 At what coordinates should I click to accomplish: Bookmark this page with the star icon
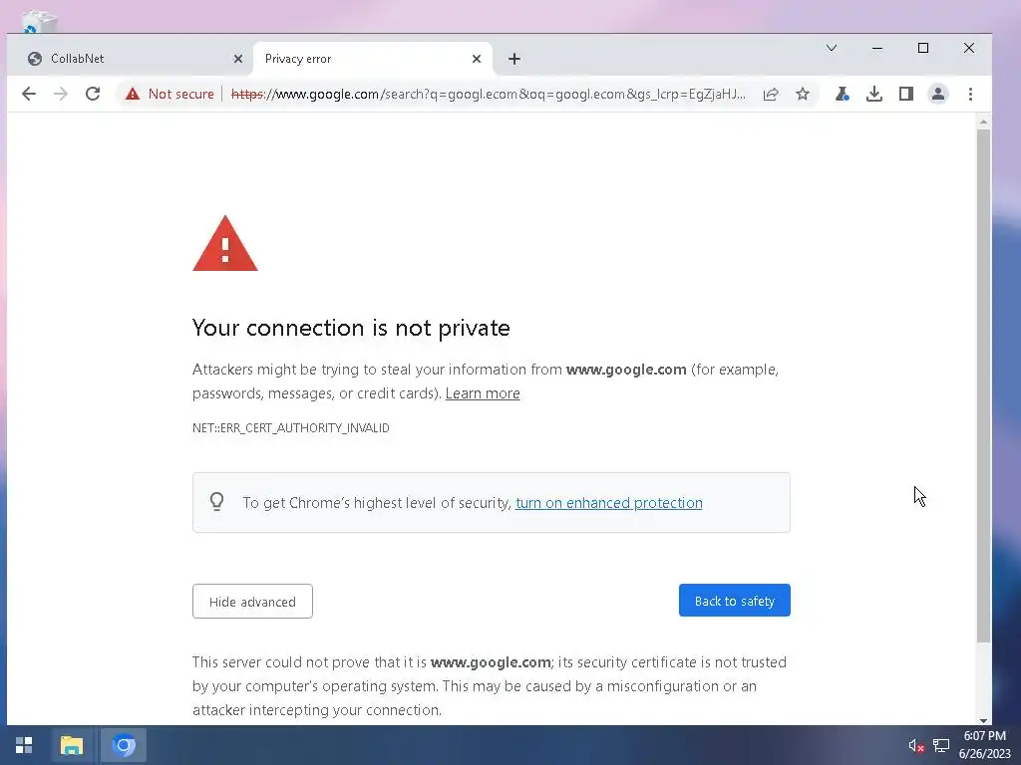coord(803,94)
